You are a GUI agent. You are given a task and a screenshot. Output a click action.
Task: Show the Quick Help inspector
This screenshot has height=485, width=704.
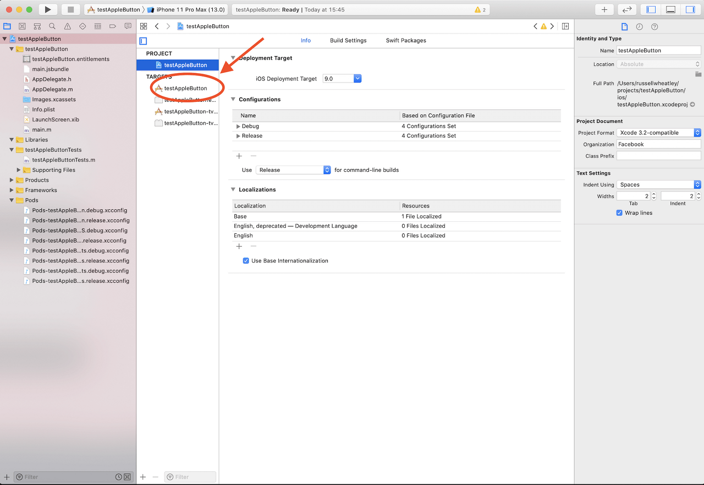654,26
